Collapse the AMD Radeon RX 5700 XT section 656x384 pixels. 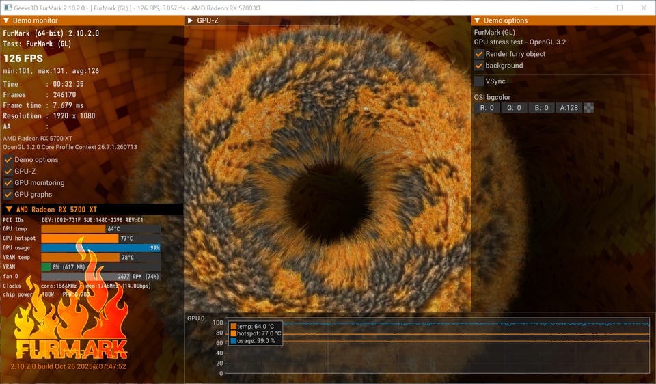click(x=9, y=209)
